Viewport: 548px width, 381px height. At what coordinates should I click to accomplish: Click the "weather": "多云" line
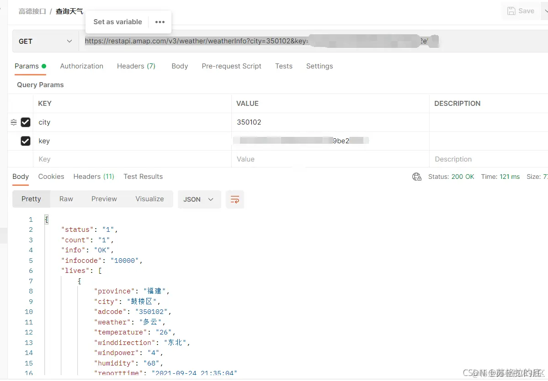pyautogui.click(x=130, y=322)
